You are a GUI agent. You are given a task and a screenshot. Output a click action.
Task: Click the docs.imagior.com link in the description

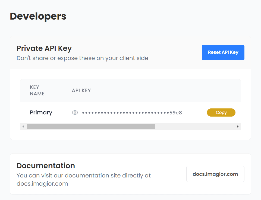[x=42, y=183]
